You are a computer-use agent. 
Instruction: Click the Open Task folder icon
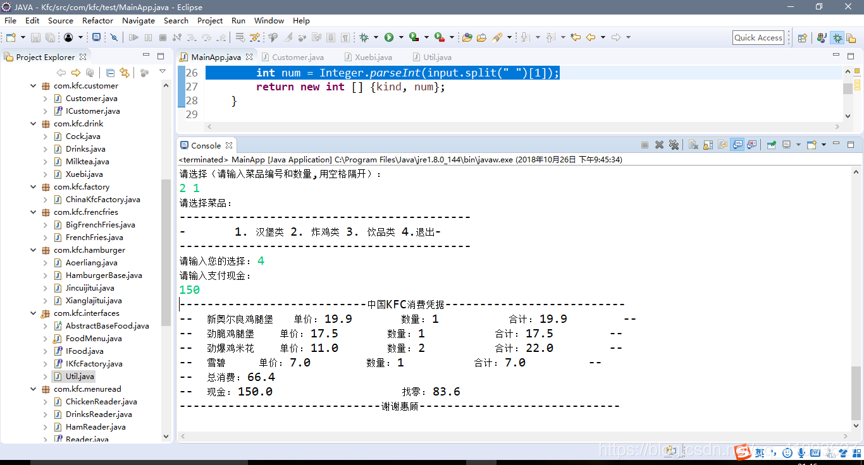(x=481, y=37)
